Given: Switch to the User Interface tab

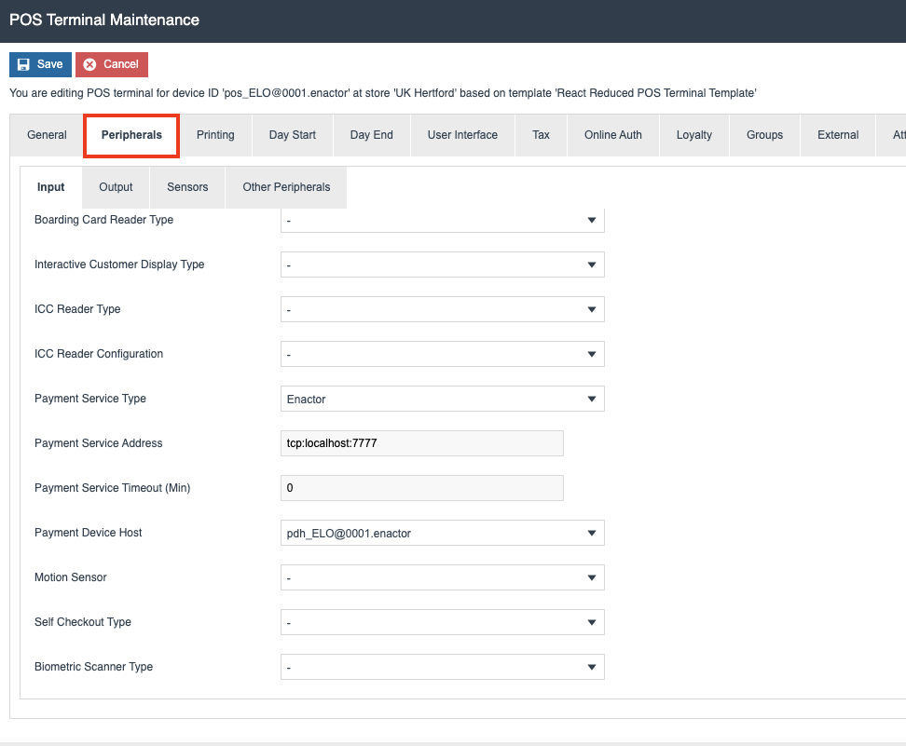Looking at the screenshot, I should pyautogui.click(x=462, y=135).
